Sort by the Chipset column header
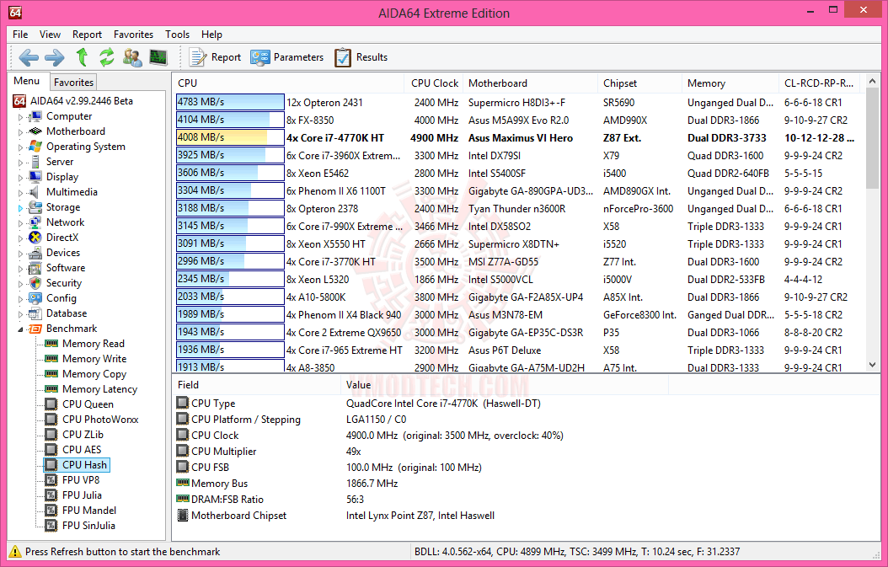 pyautogui.click(x=640, y=83)
